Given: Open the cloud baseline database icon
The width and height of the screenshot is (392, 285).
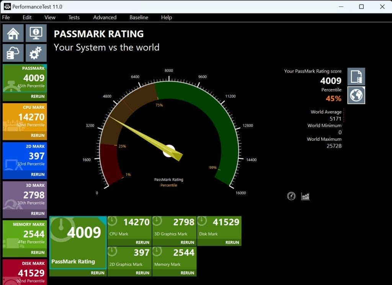Looking at the screenshot, I should [x=13, y=53].
